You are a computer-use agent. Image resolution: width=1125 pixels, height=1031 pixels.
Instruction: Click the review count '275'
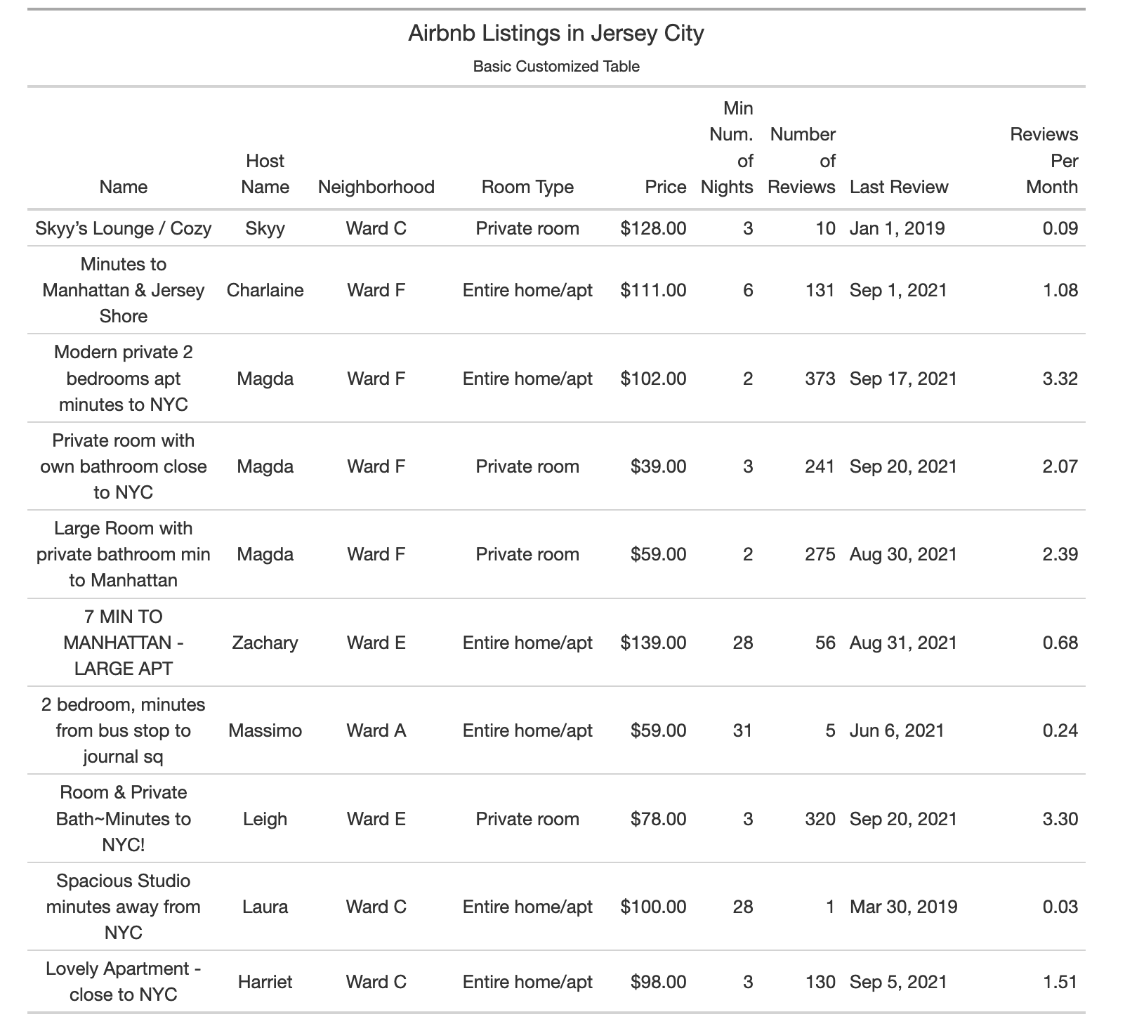[820, 554]
